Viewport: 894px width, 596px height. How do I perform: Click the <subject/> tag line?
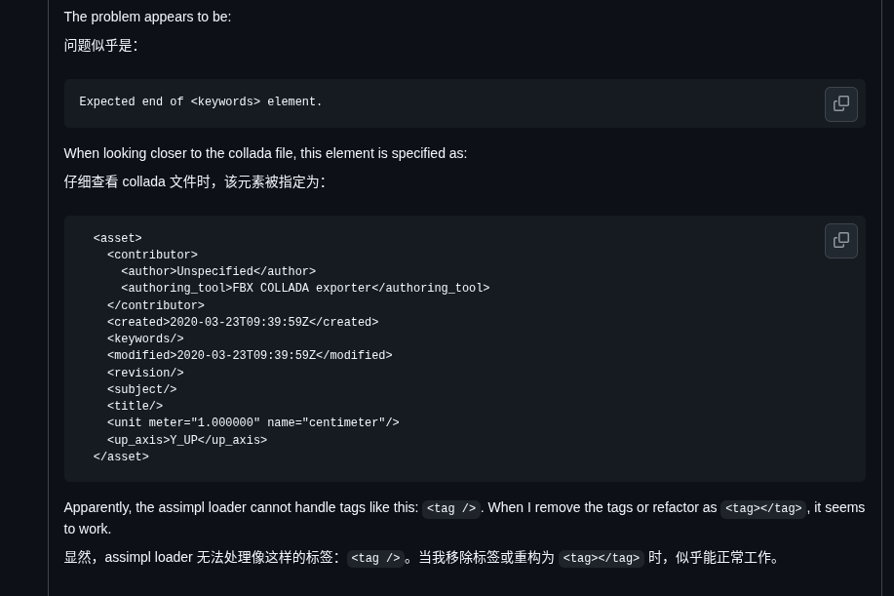142,390
